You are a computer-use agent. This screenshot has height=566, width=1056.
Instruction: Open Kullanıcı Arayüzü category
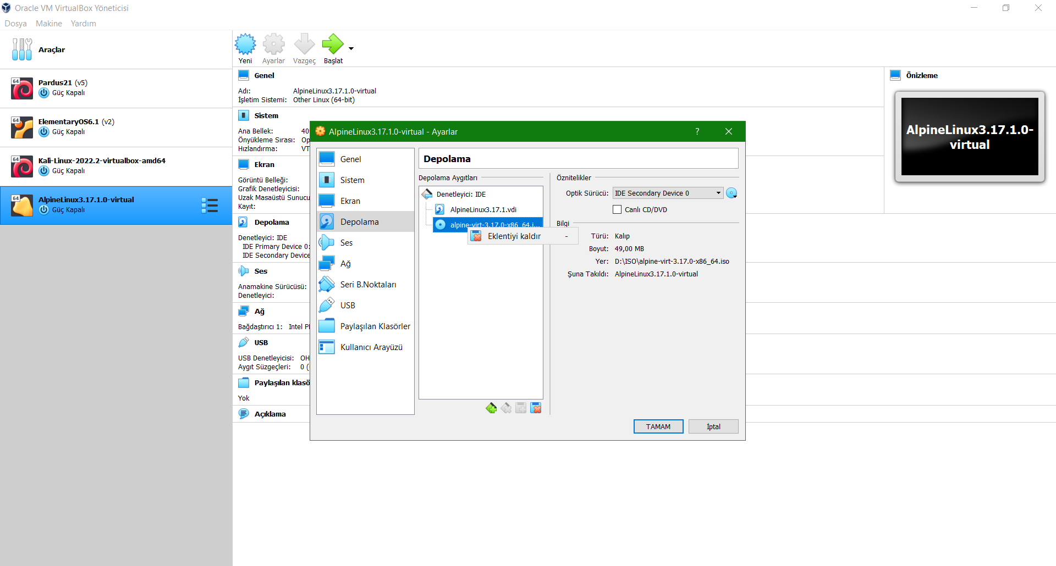(x=365, y=347)
